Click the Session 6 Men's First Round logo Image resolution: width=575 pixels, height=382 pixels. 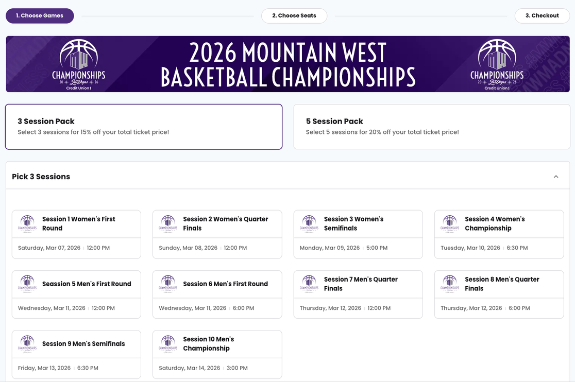pyautogui.click(x=168, y=284)
